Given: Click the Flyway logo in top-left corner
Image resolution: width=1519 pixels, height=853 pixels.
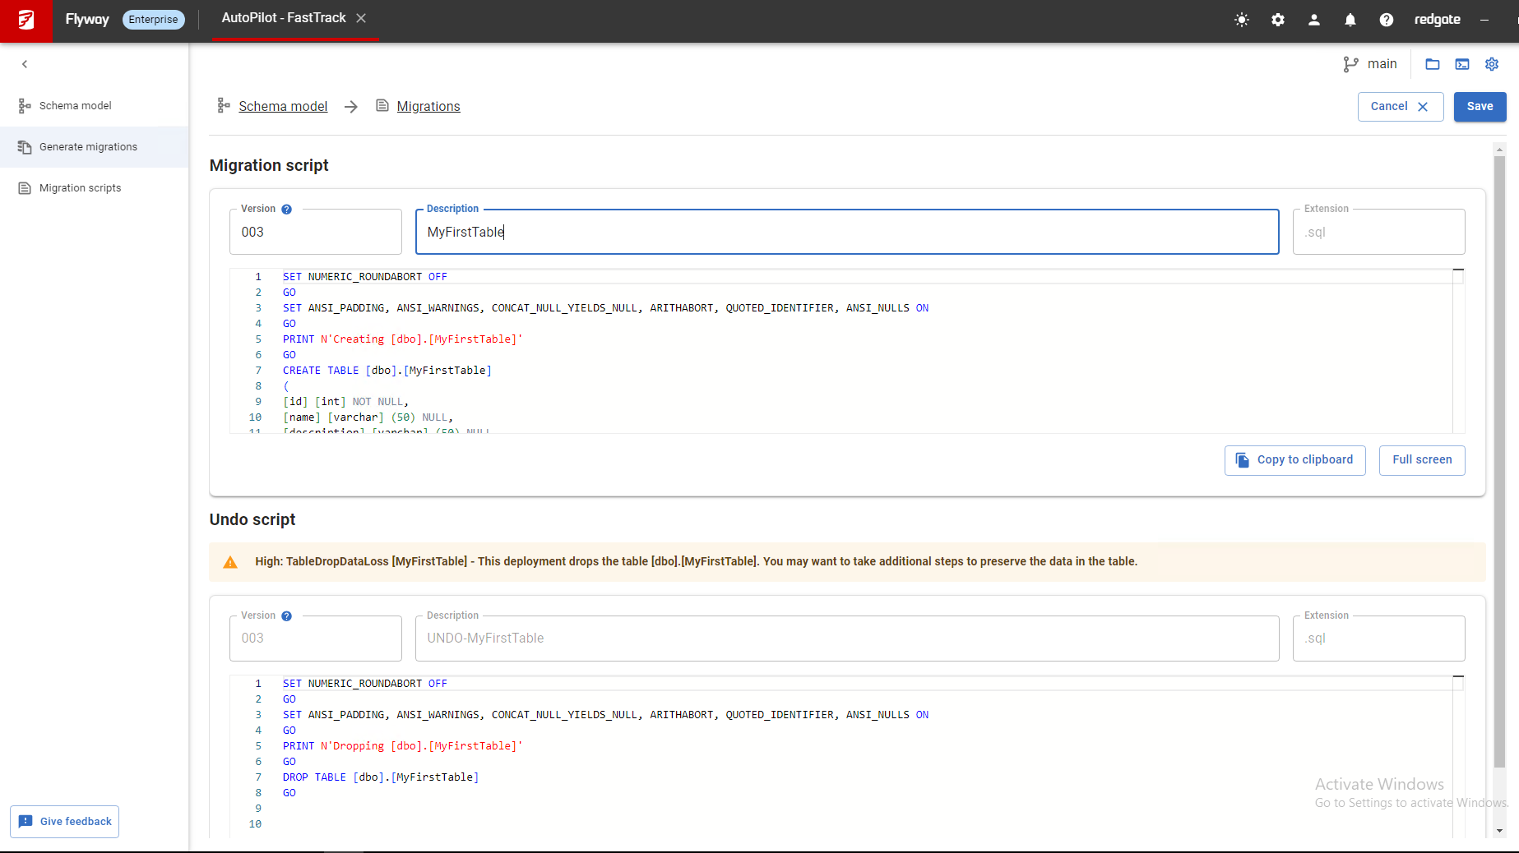Looking at the screenshot, I should point(25,21).
